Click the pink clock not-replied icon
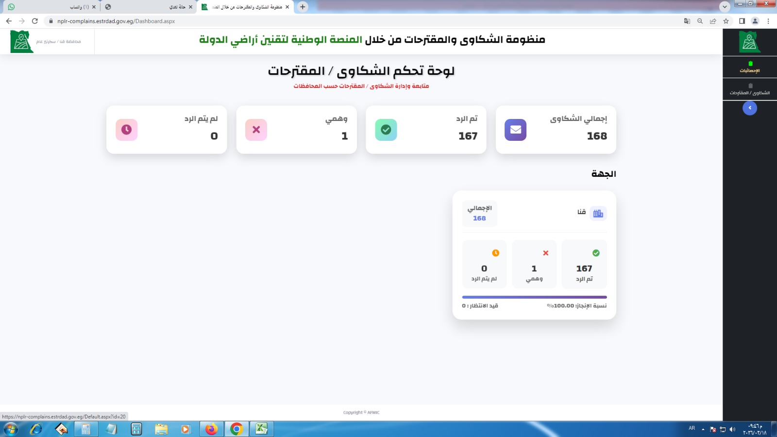 127,130
